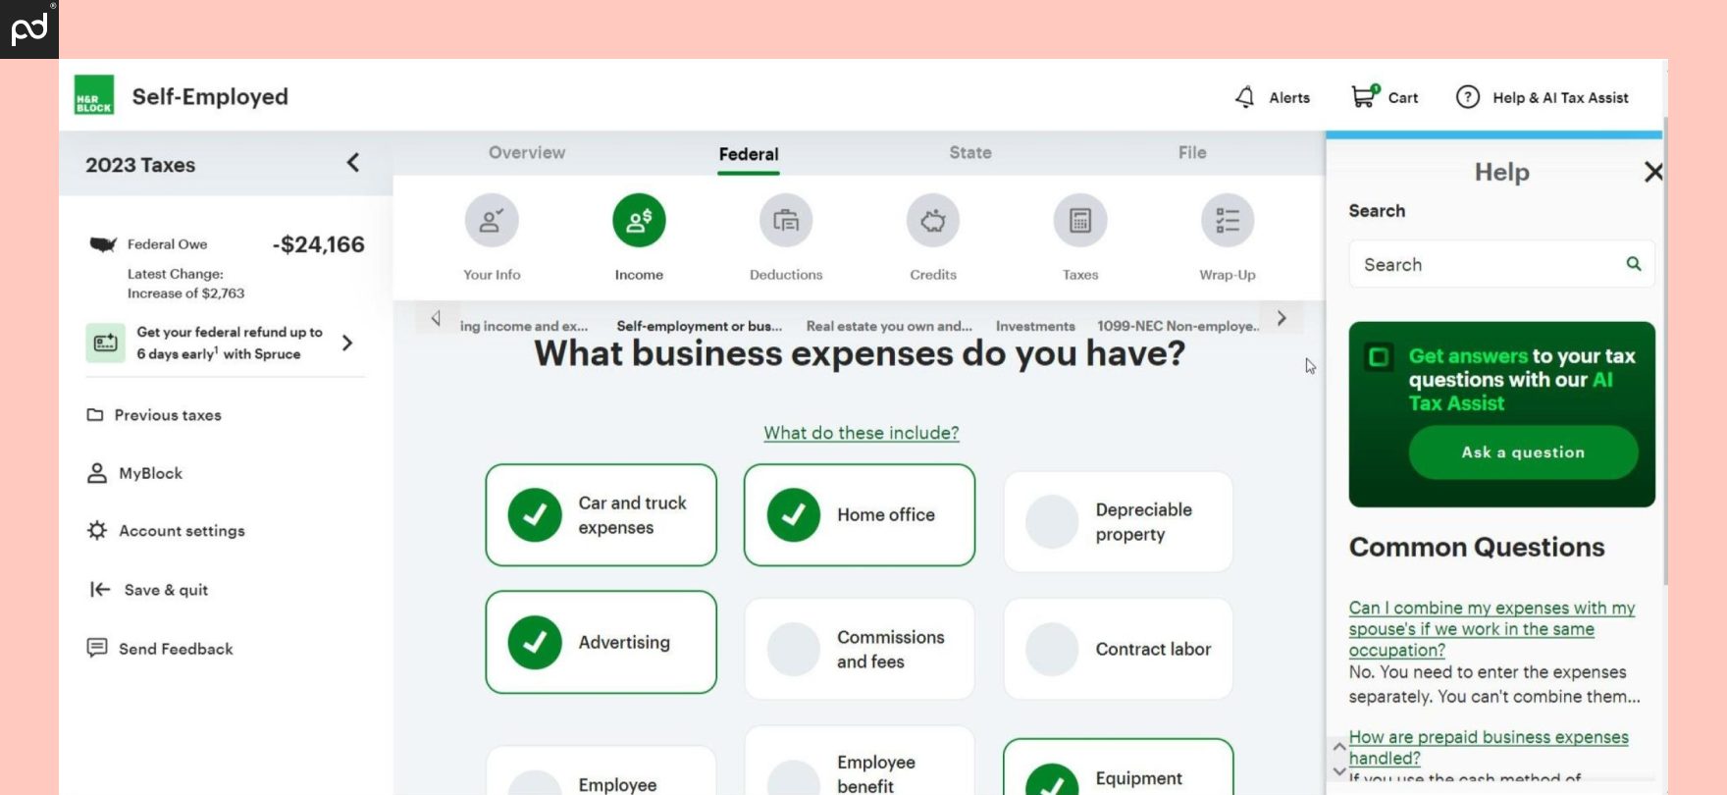Viewport: 1727px width, 795px height.
Task: Select the Income section icon
Action: point(639,220)
